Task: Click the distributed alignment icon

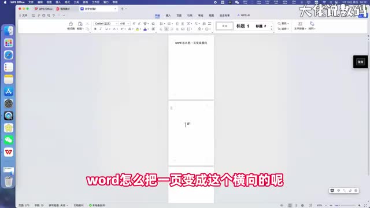Action: coord(183,29)
